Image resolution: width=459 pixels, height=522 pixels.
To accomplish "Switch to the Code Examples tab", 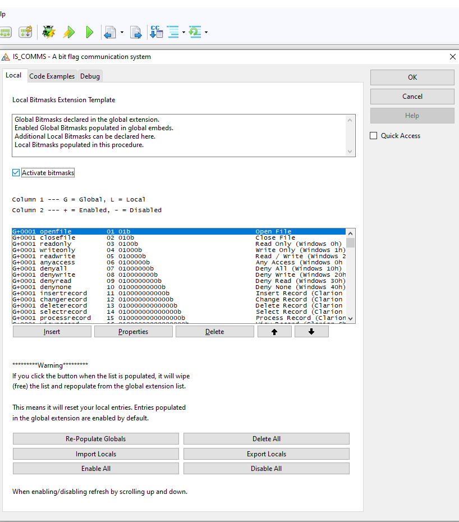I will (52, 76).
